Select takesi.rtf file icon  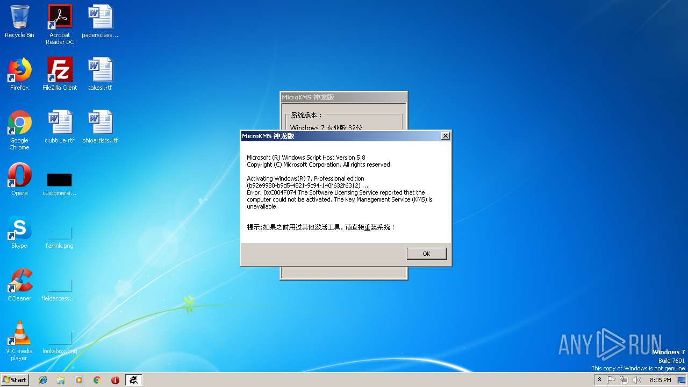click(101, 74)
